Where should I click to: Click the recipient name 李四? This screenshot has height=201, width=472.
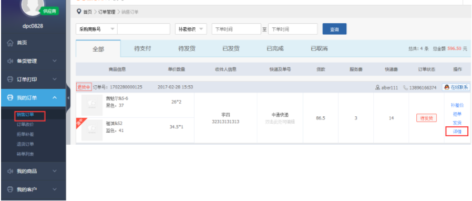[225, 115]
